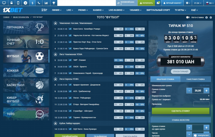Open the Telegram icon in top bar

tap(25, 3)
